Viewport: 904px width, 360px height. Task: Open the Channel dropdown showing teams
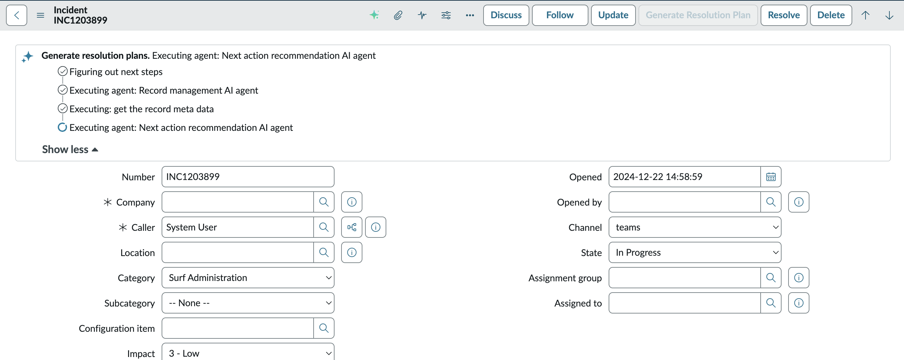695,227
